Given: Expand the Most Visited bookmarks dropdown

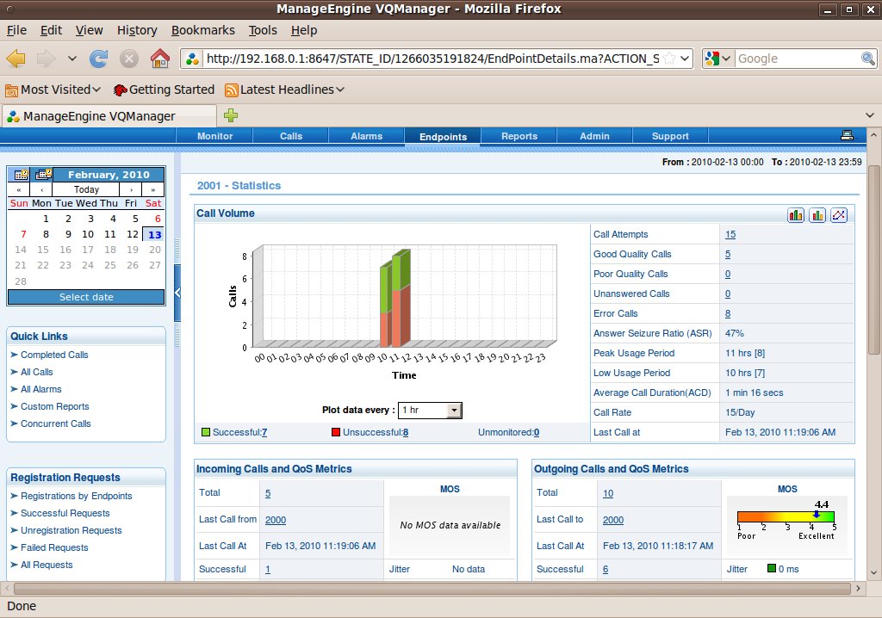Looking at the screenshot, I should click(96, 90).
